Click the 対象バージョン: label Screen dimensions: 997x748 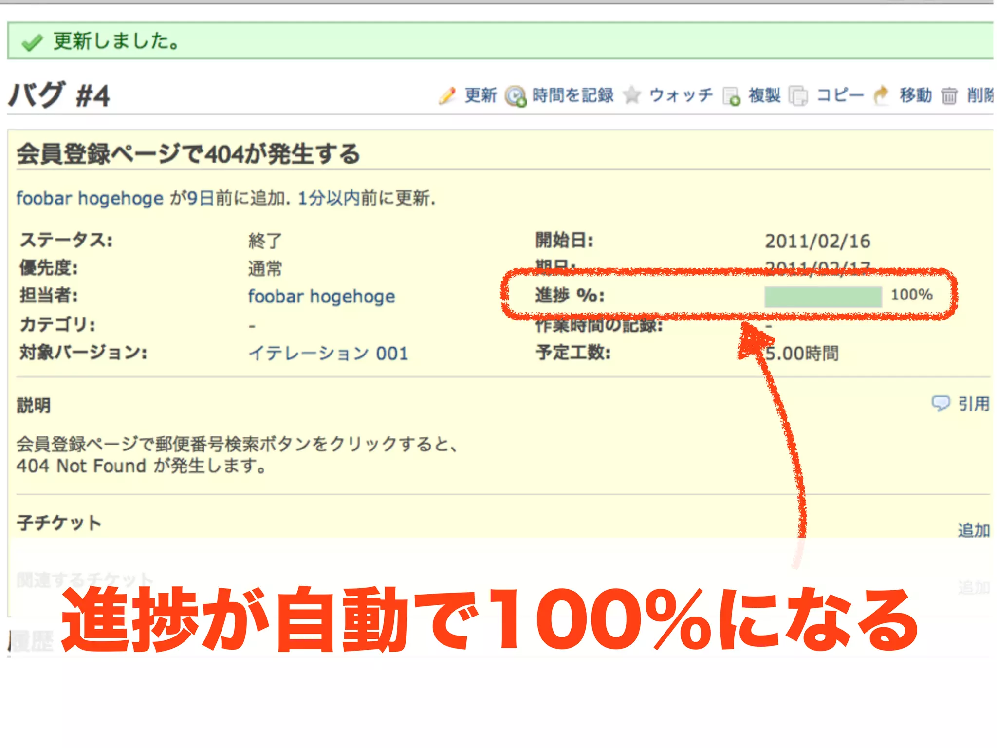[x=83, y=352]
